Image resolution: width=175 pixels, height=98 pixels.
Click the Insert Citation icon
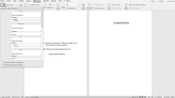[x=58, y=7]
